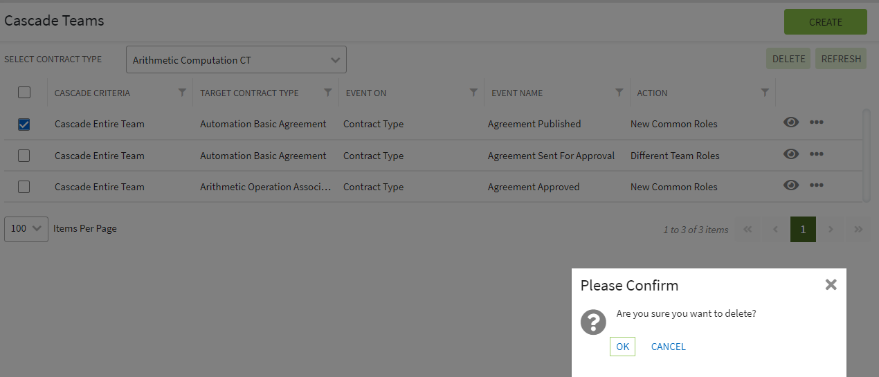Click the Event On column filter icon
Viewport: 879px width, 377px height.
[473, 93]
